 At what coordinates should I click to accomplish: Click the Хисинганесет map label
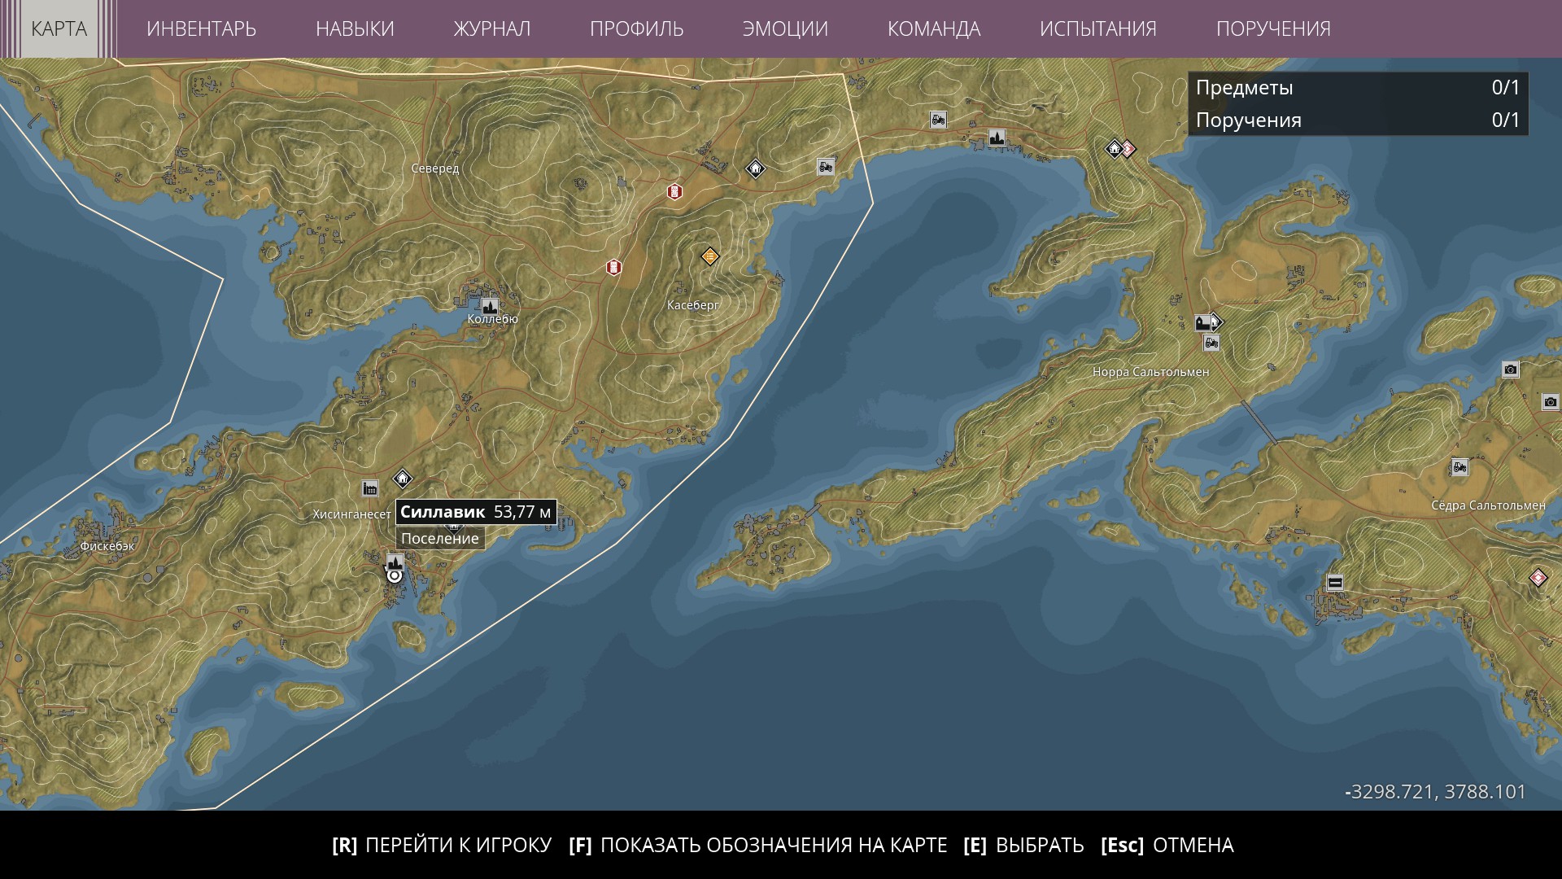352,514
